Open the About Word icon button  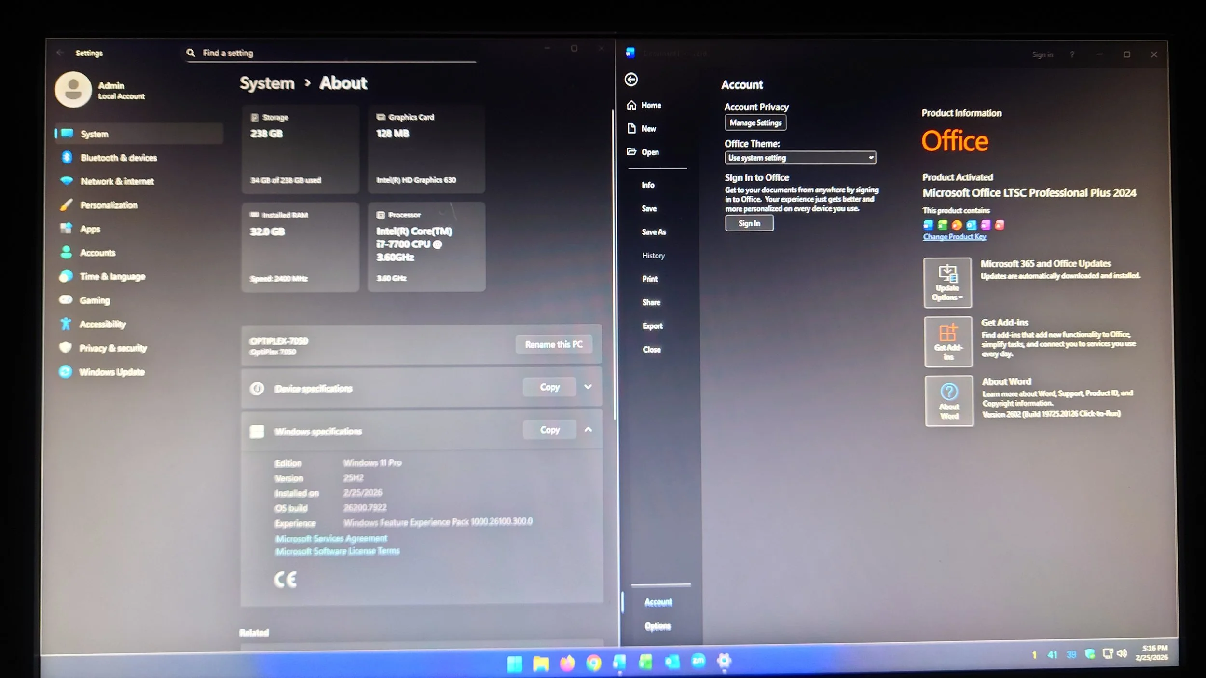tap(949, 401)
